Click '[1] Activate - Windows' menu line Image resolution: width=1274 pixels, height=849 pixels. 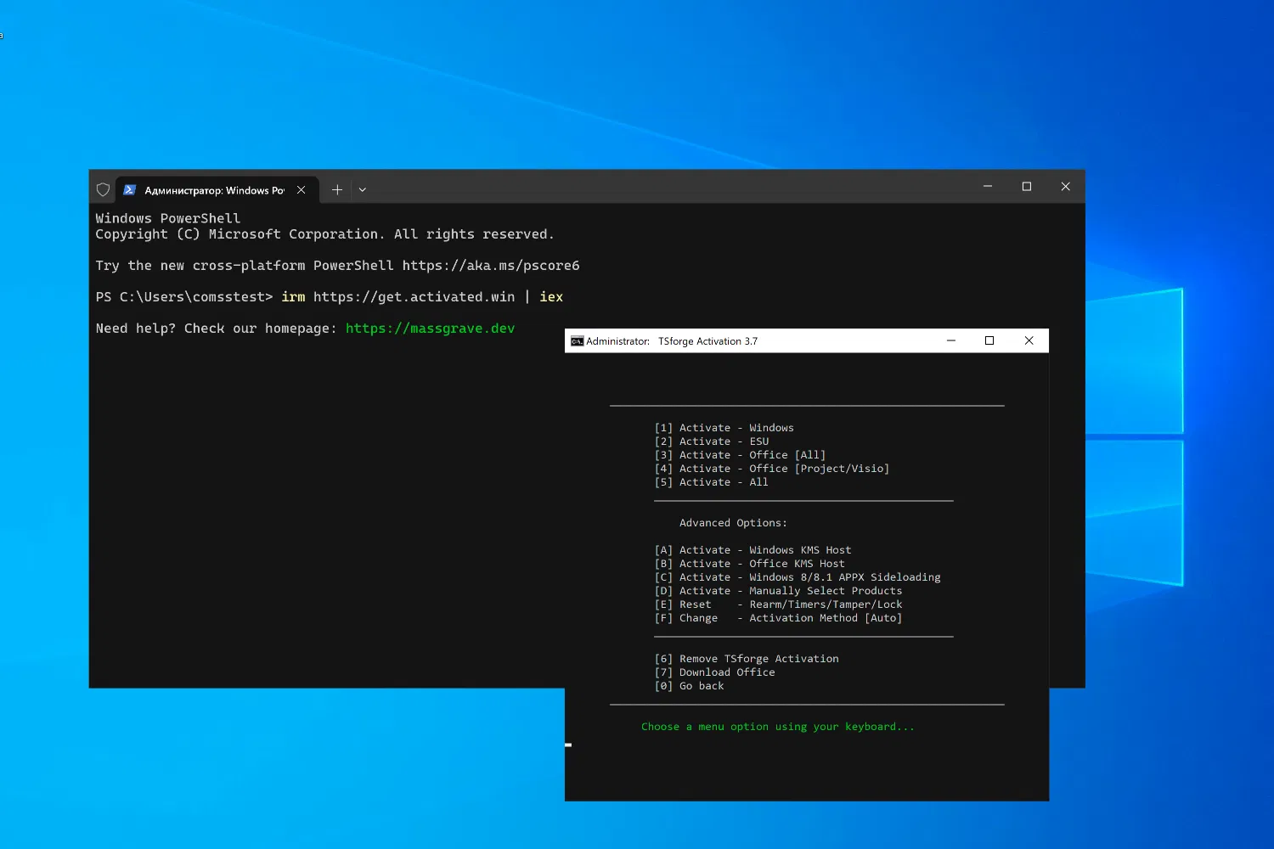(x=724, y=428)
